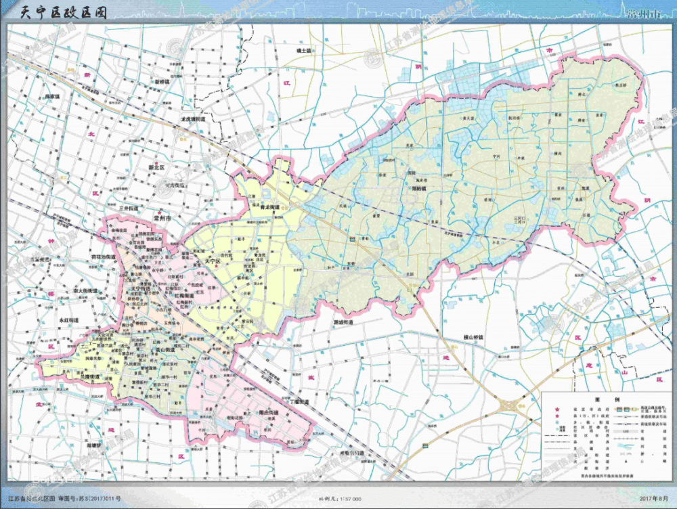The height and width of the screenshot is (509, 677).
Task: Select the 天宁区 district label
Action: pyautogui.click(x=212, y=262)
